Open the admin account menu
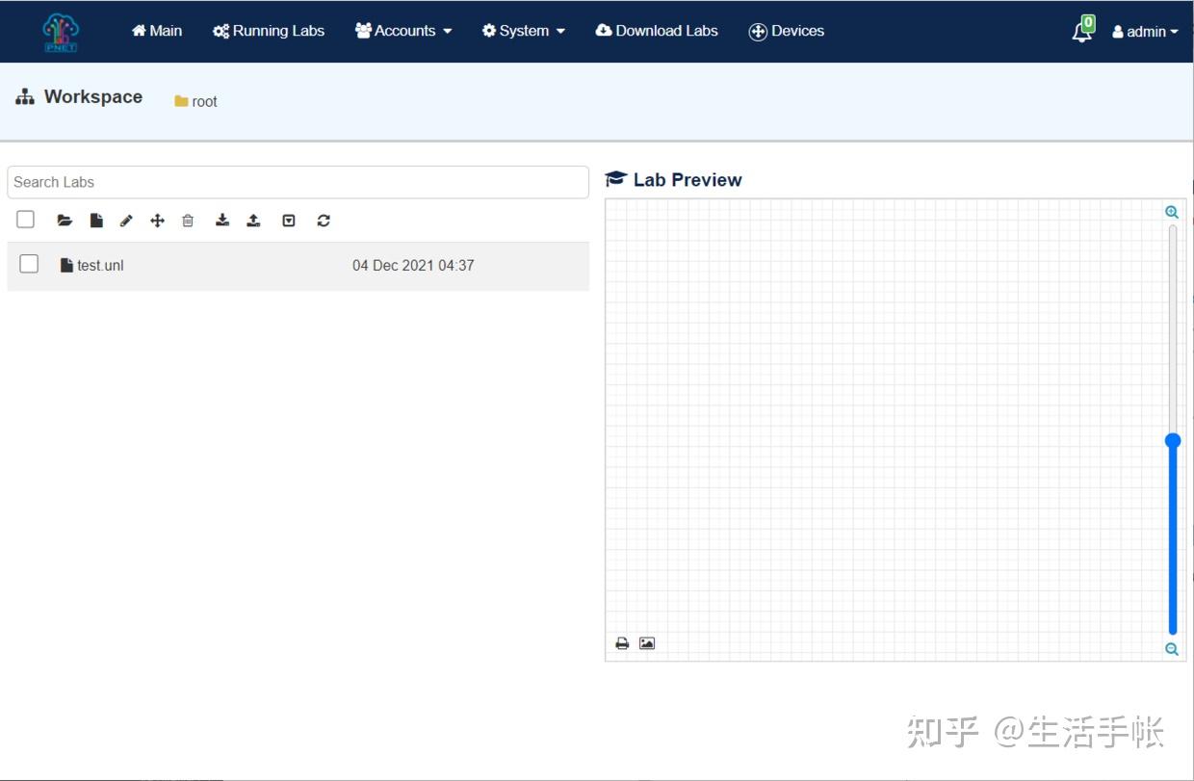 click(1145, 31)
